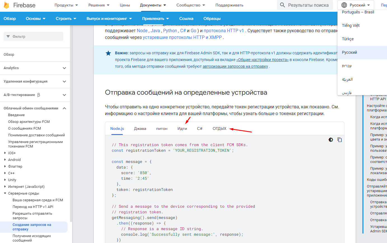Select the питон code tab
This screenshot has width=387, height=243.
point(162,128)
